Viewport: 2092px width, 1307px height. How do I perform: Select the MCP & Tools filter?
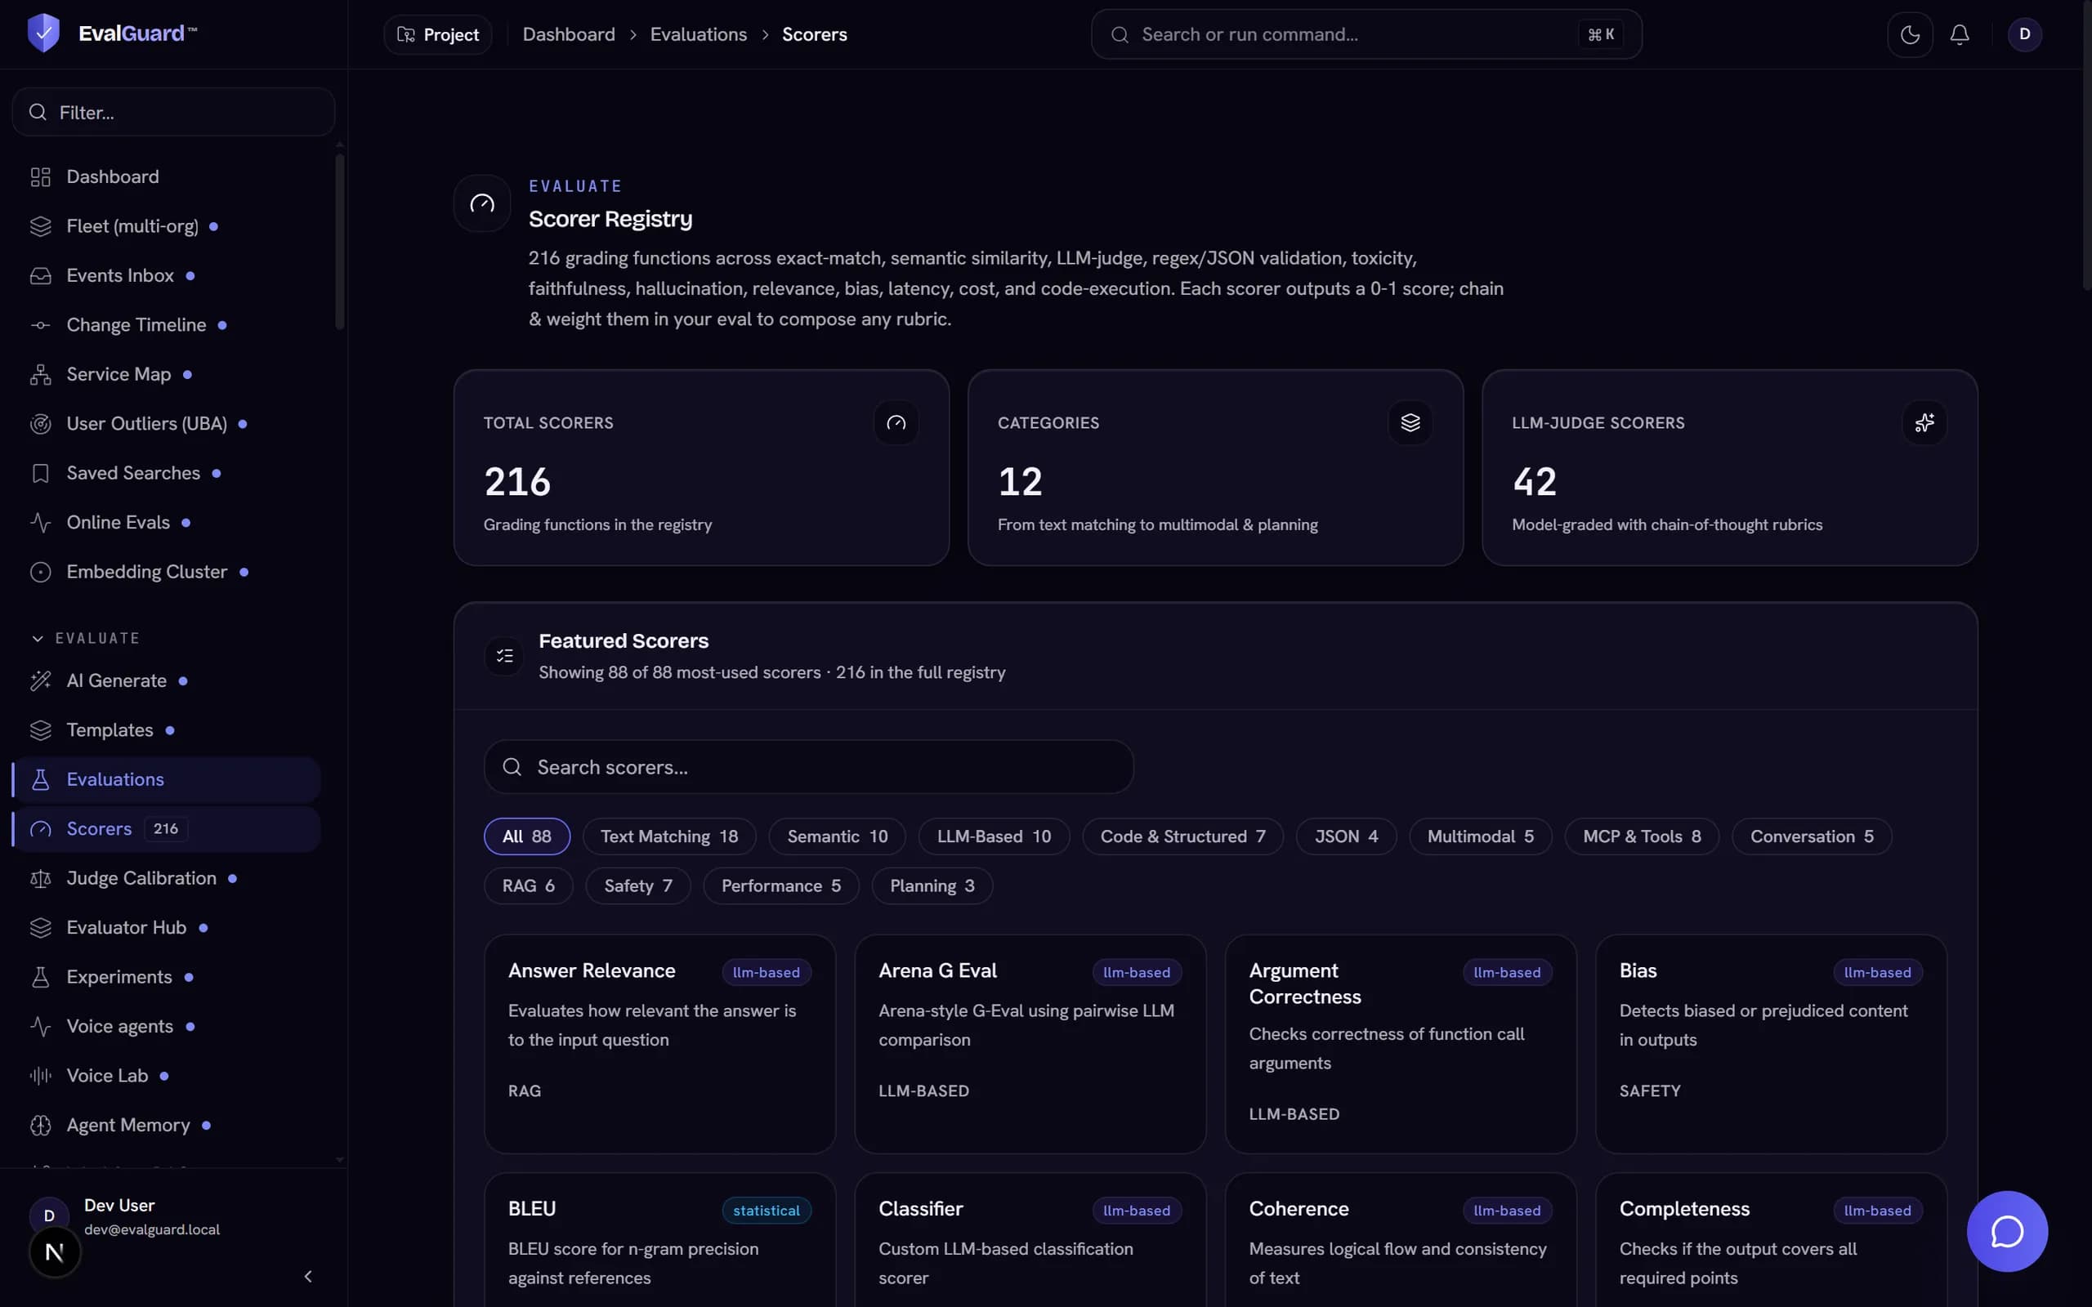(1641, 836)
